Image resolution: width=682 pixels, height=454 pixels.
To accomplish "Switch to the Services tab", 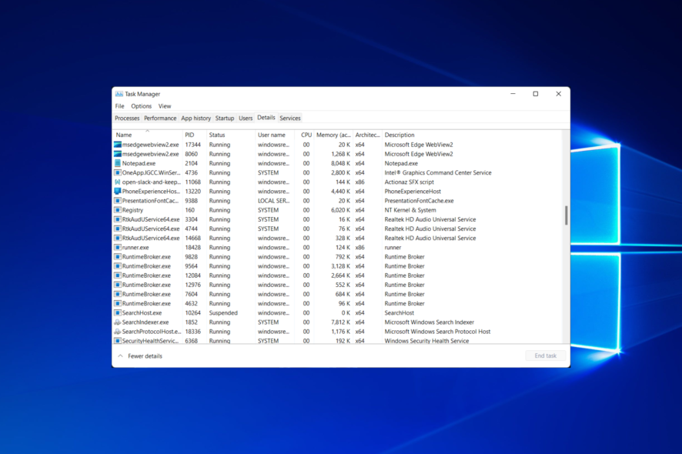I will click(290, 118).
